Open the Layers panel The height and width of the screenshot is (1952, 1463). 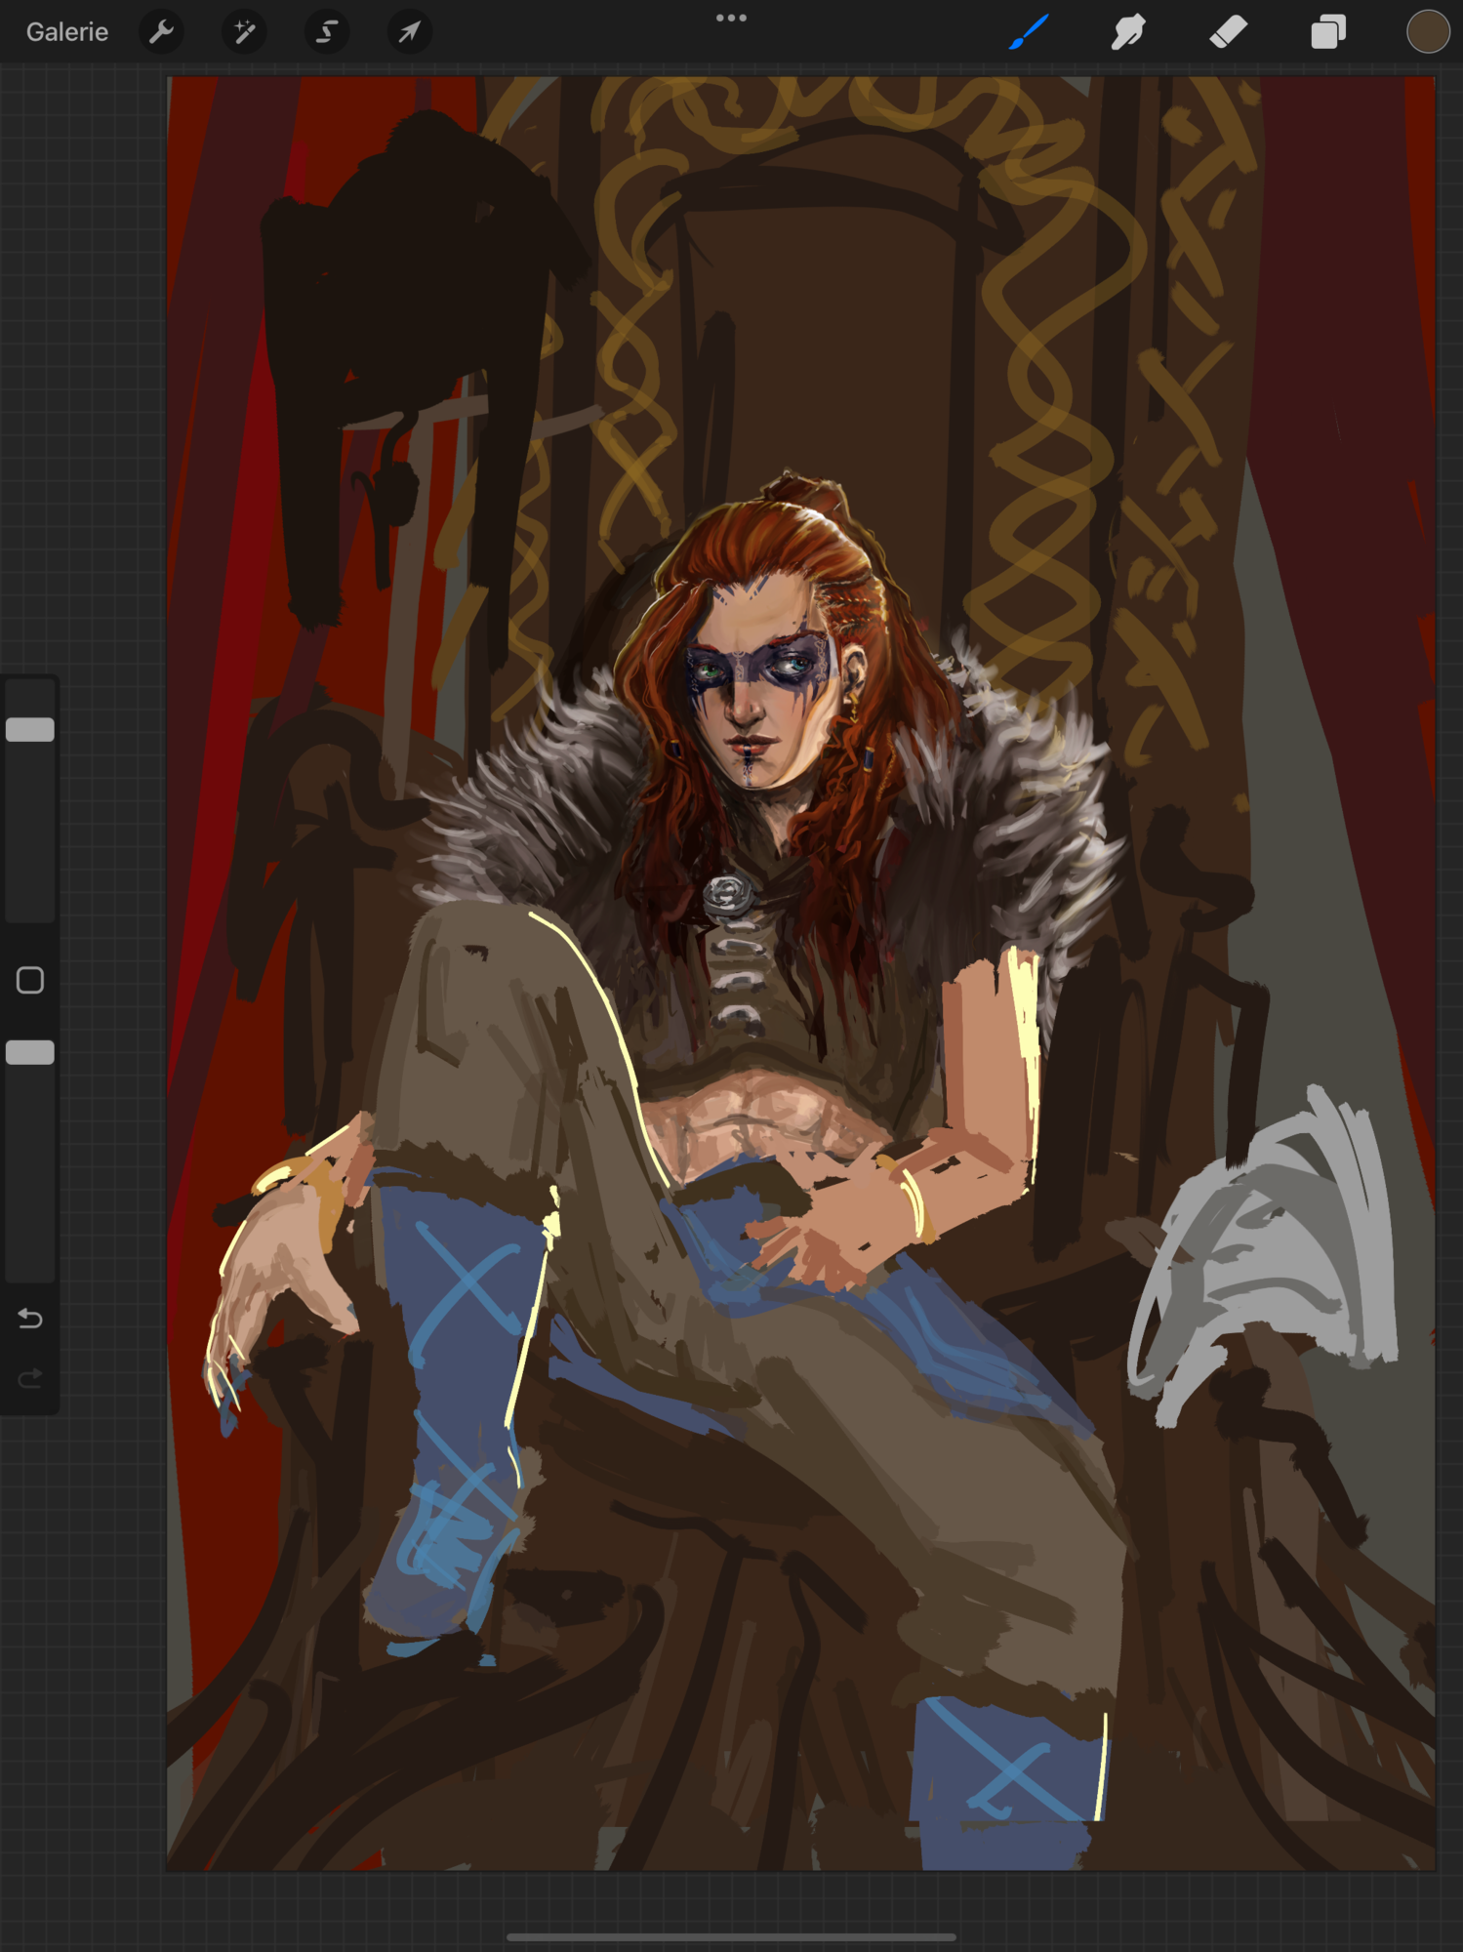click(1327, 32)
